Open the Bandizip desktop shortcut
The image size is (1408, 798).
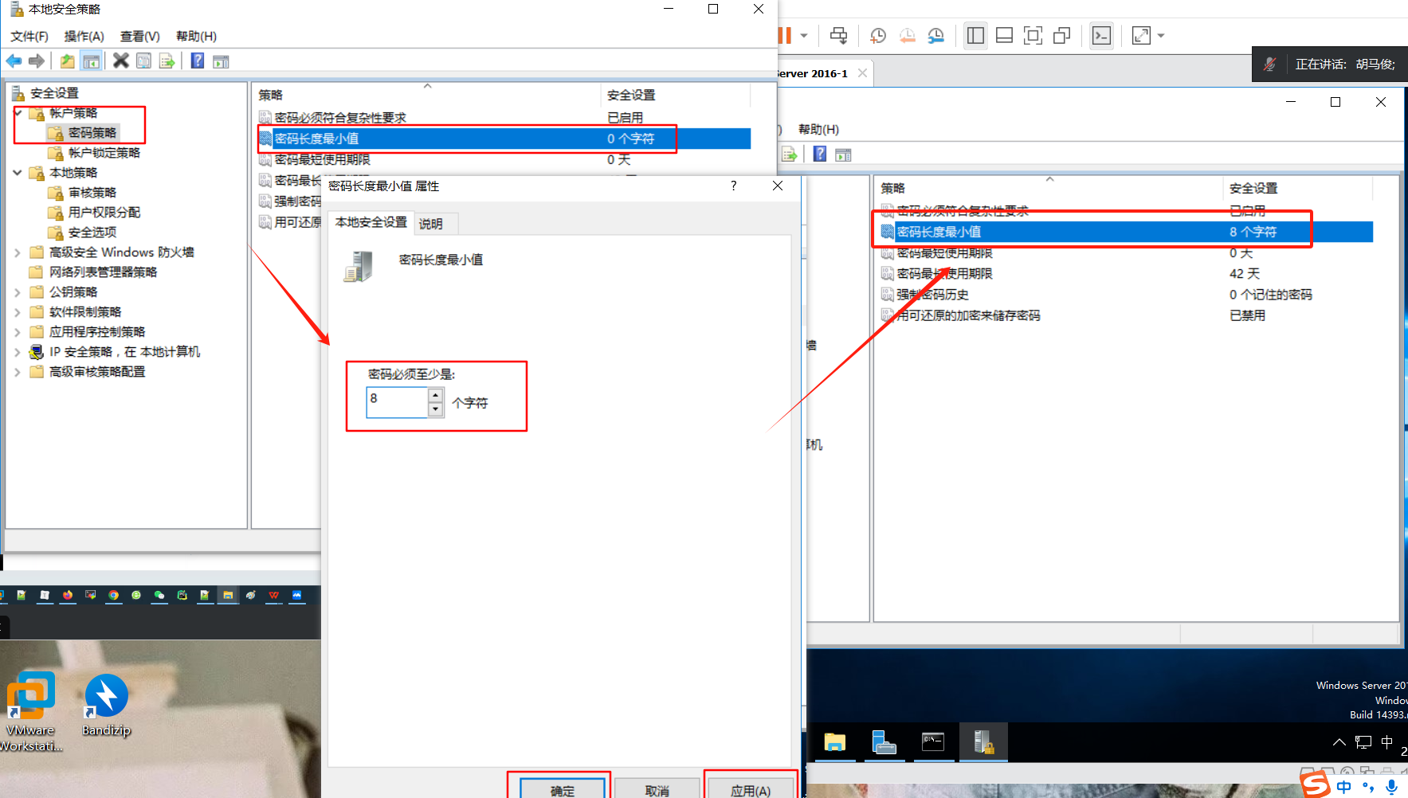(106, 706)
